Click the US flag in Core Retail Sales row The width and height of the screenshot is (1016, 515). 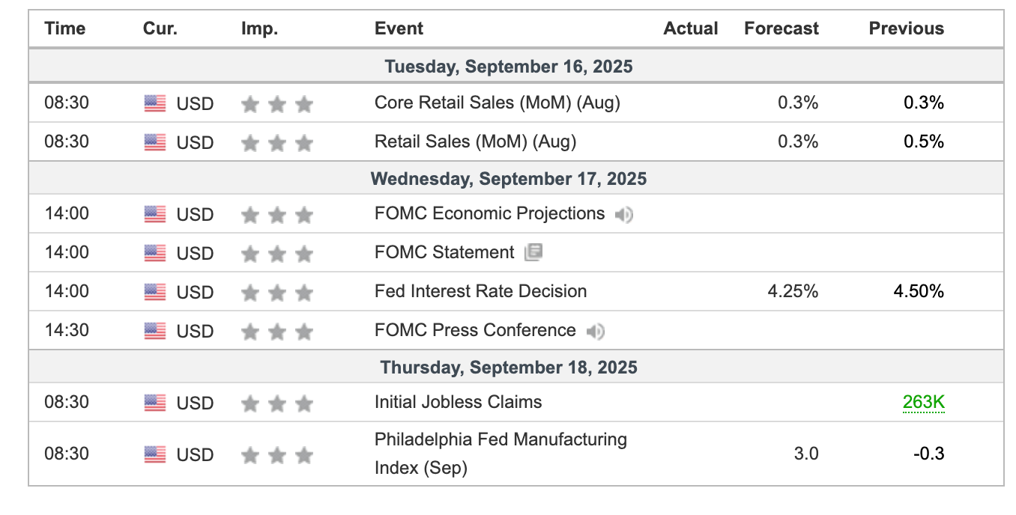[x=155, y=103]
